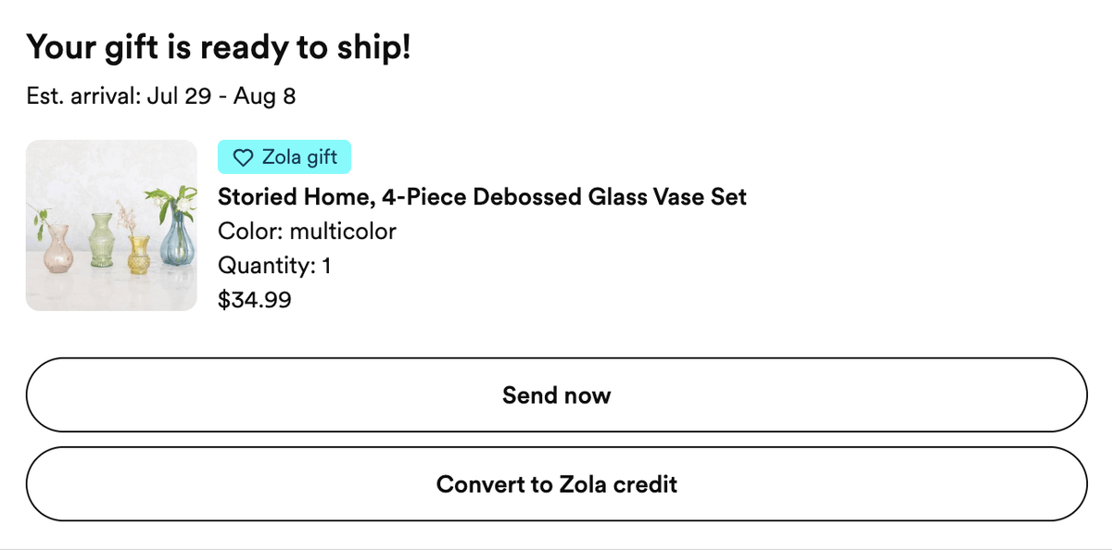The width and height of the screenshot is (1112, 550).
Task: Click the heart icon in Zola gift badge
Action: (x=243, y=158)
